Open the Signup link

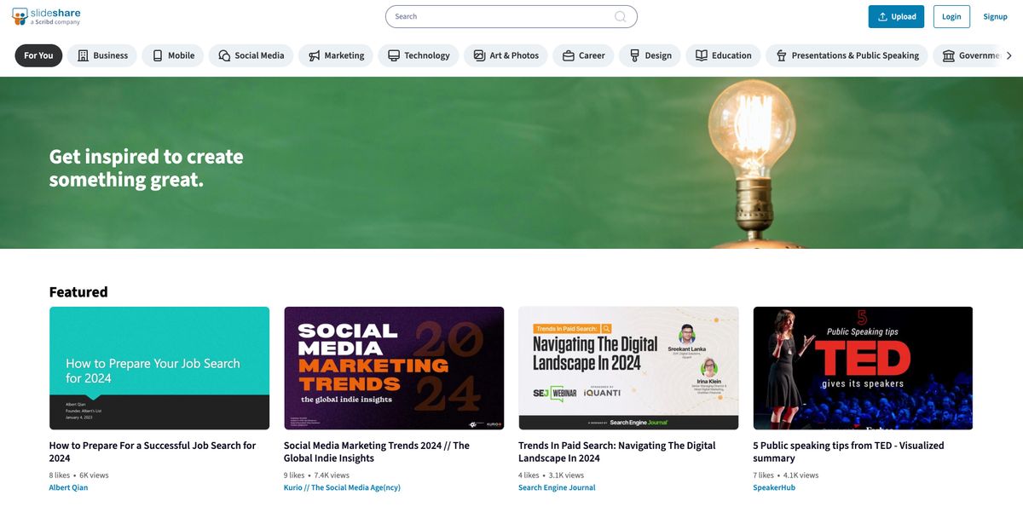click(x=995, y=16)
